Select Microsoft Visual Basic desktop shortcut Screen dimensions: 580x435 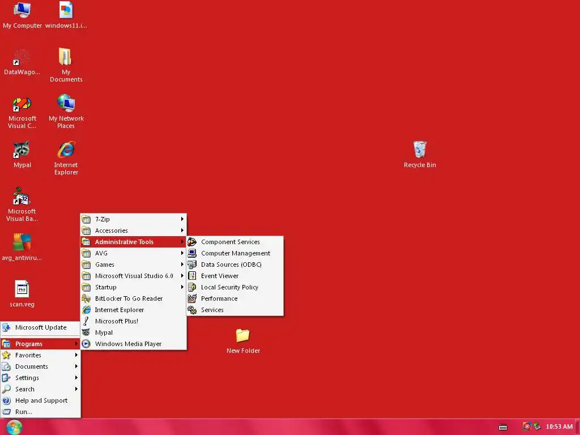coord(22,204)
